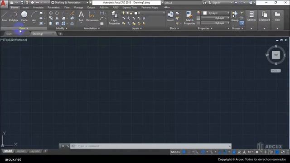Image resolution: width=290 pixels, height=163 pixels.
Task: Expand the Modify panel
Action: click(x=62, y=28)
